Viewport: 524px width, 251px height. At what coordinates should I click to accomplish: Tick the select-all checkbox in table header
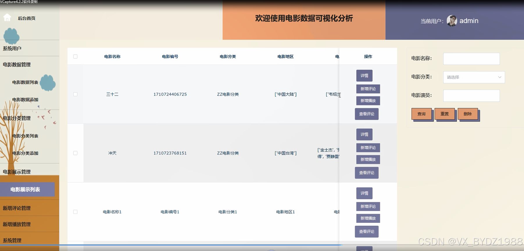pos(75,57)
